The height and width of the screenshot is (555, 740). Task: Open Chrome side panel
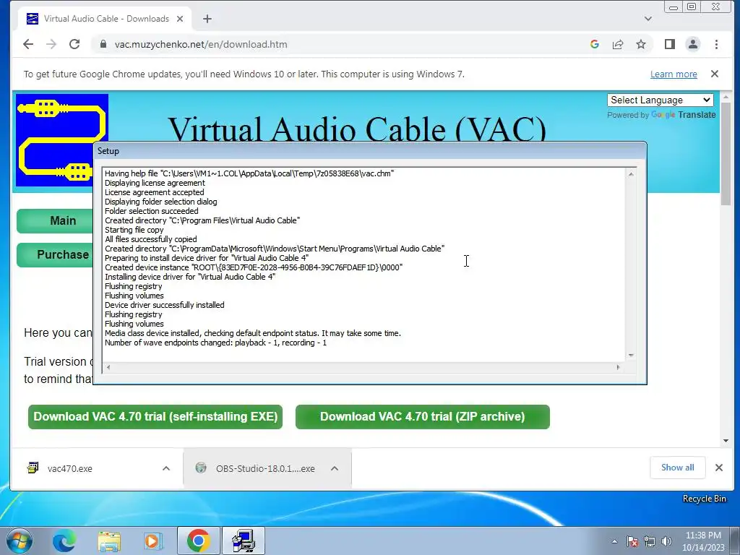(670, 44)
